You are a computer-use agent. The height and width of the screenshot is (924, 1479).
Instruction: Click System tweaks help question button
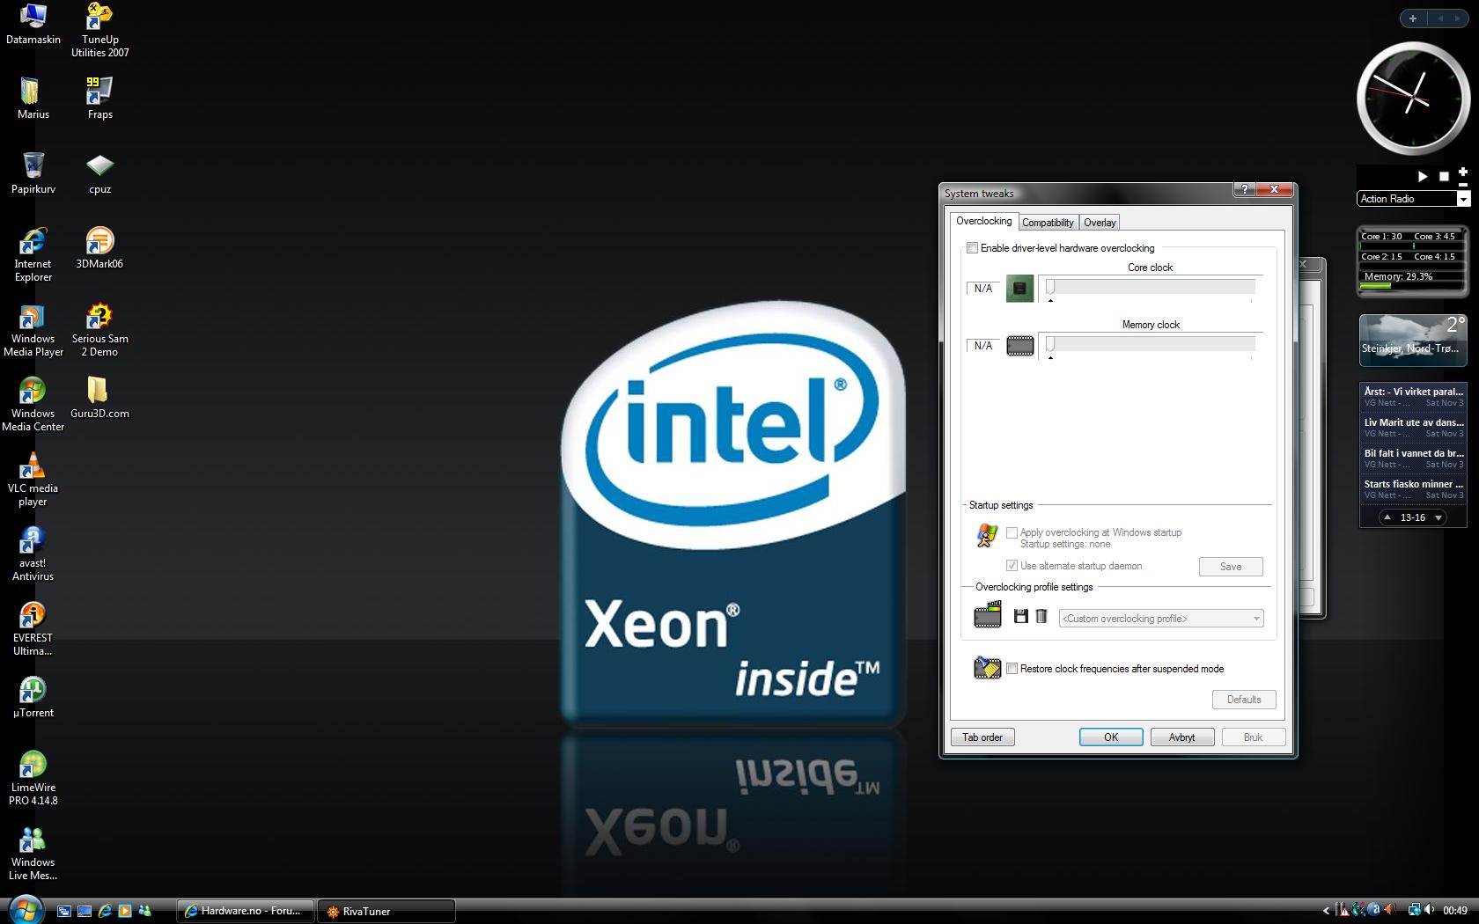pos(1245,190)
